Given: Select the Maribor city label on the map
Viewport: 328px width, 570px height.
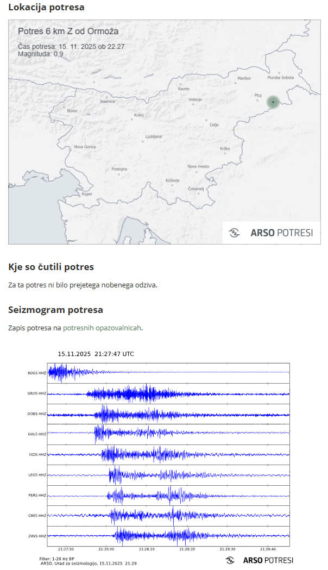Looking at the screenshot, I should coord(244,78).
